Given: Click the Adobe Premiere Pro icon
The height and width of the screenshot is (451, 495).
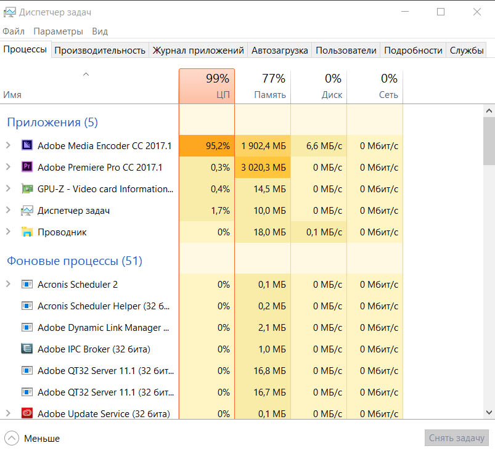Looking at the screenshot, I should tap(27, 166).
